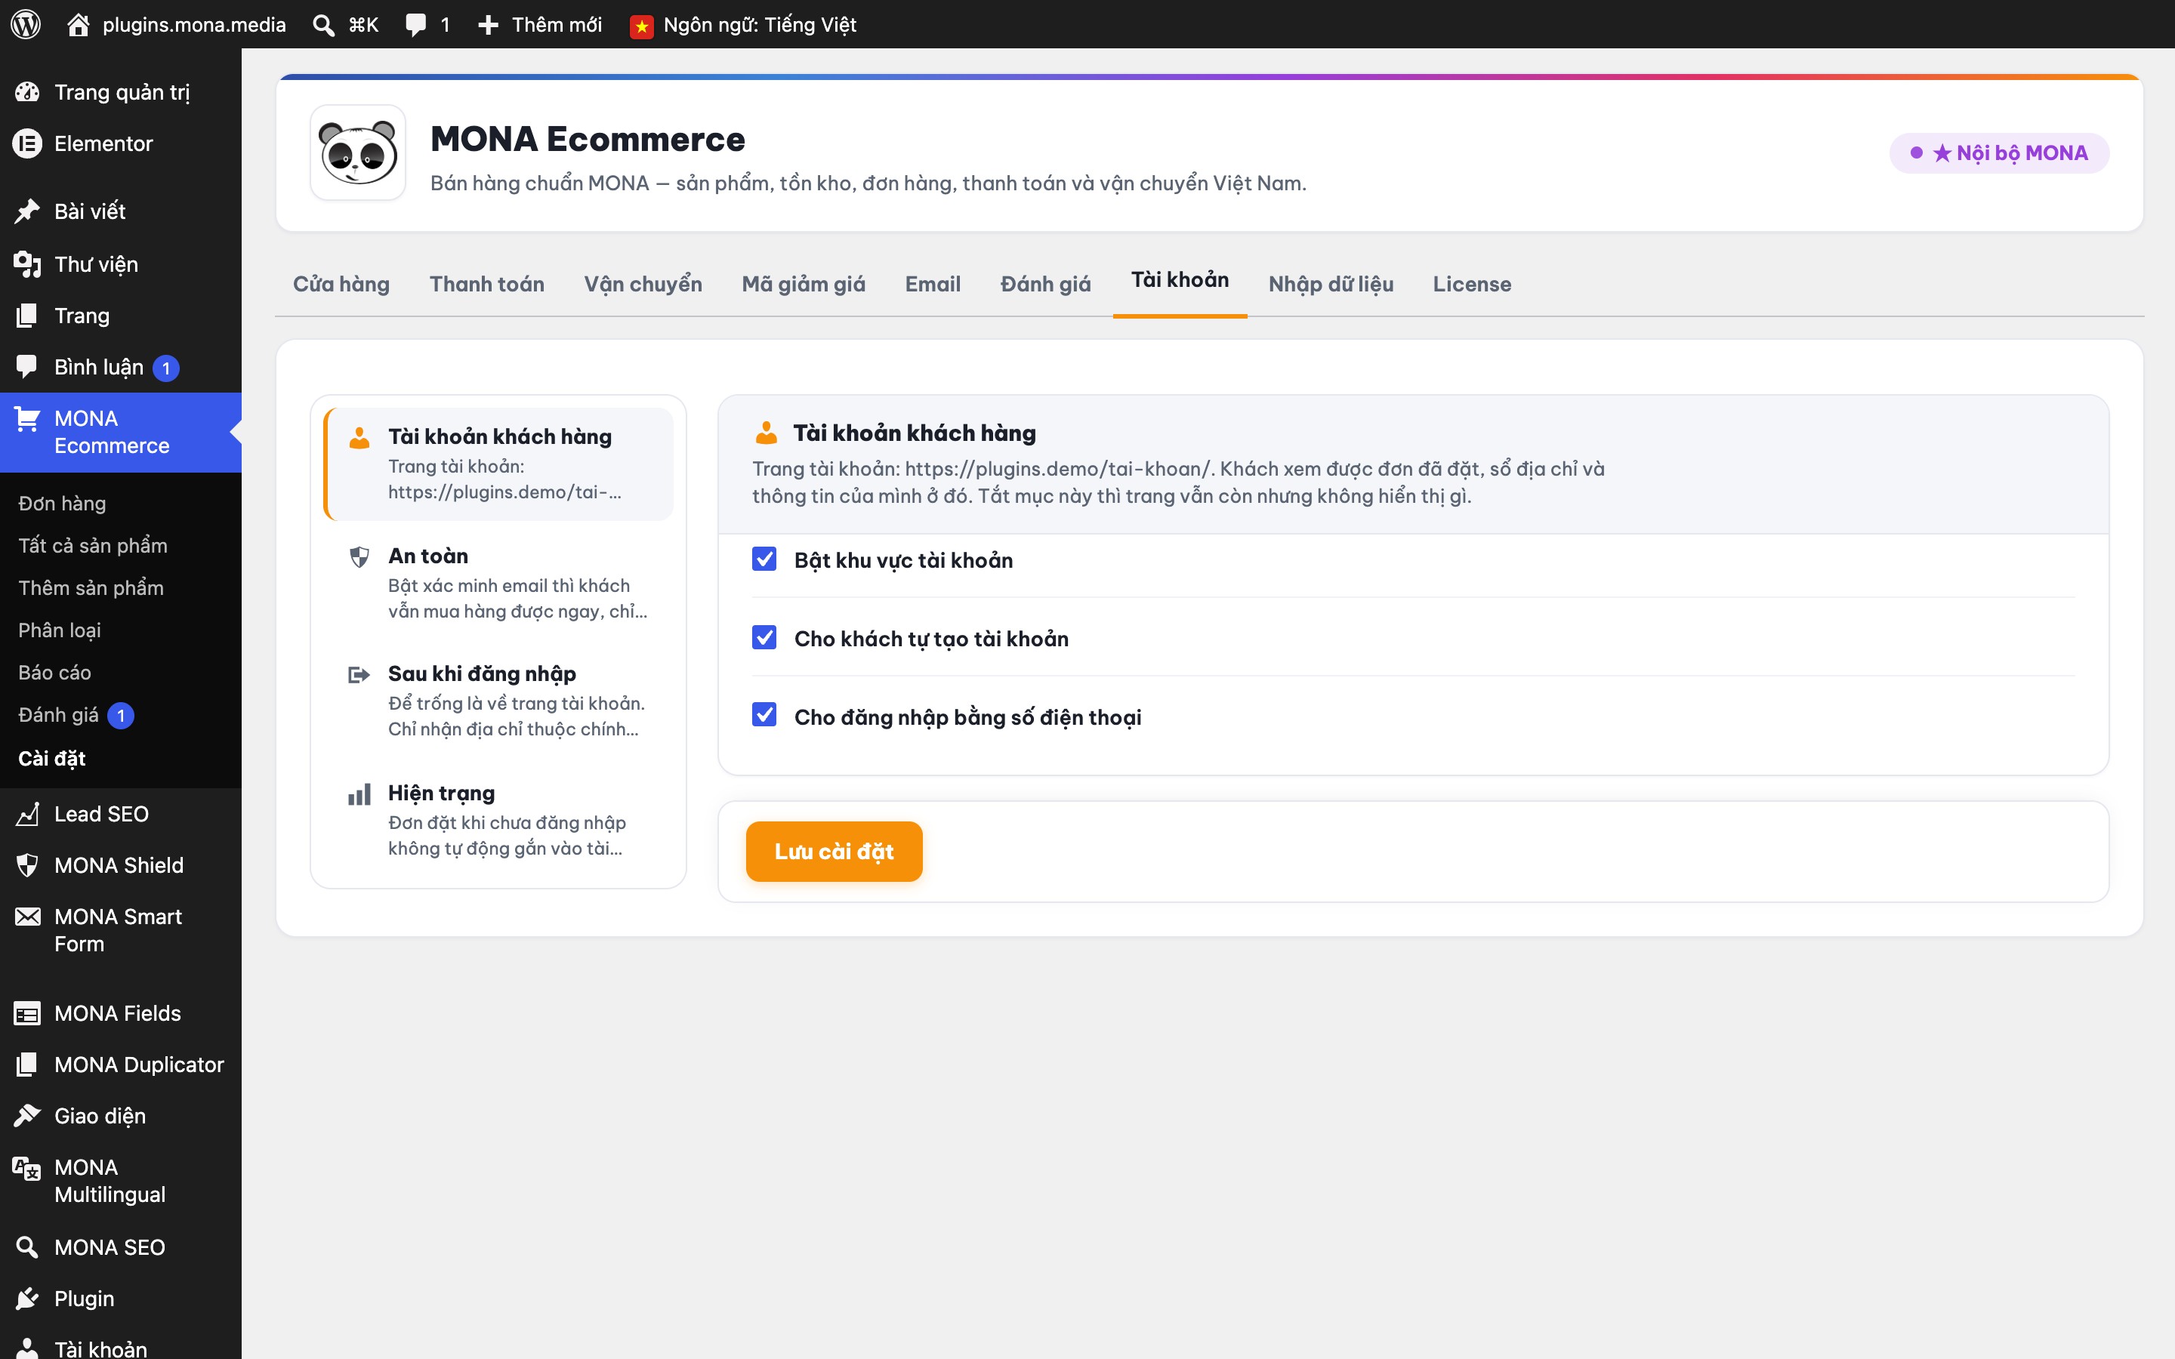
Task: Click the Vietnam flag language icon
Action: (642, 26)
